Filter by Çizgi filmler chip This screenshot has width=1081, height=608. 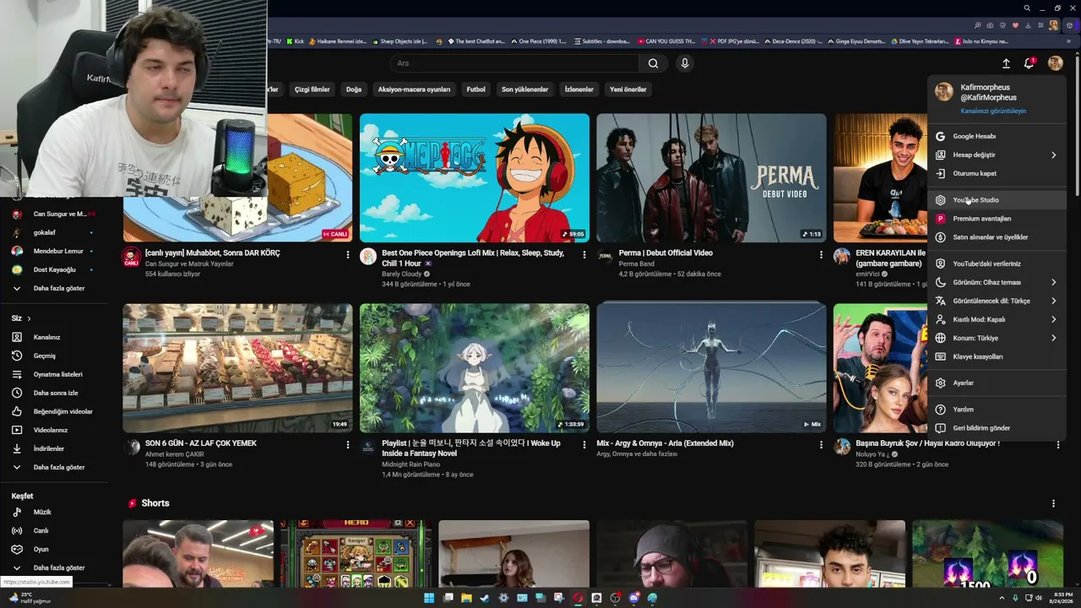pos(312,90)
